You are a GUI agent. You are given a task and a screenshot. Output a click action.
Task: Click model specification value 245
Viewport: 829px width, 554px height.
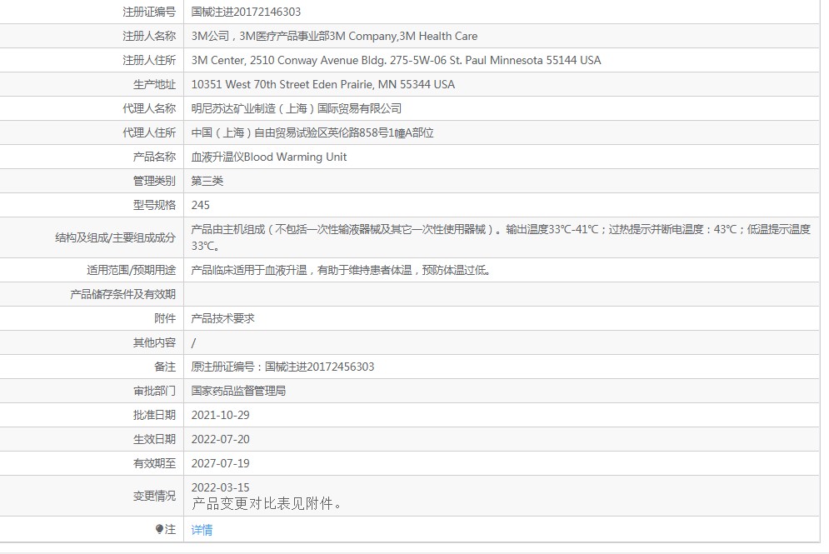(x=201, y=205)
